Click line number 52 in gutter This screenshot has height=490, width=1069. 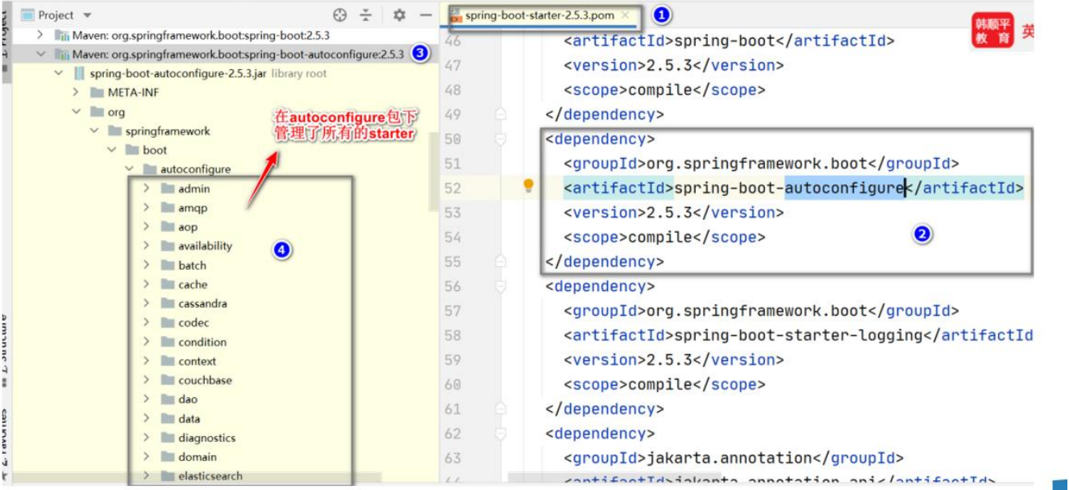tap(452, 188)
